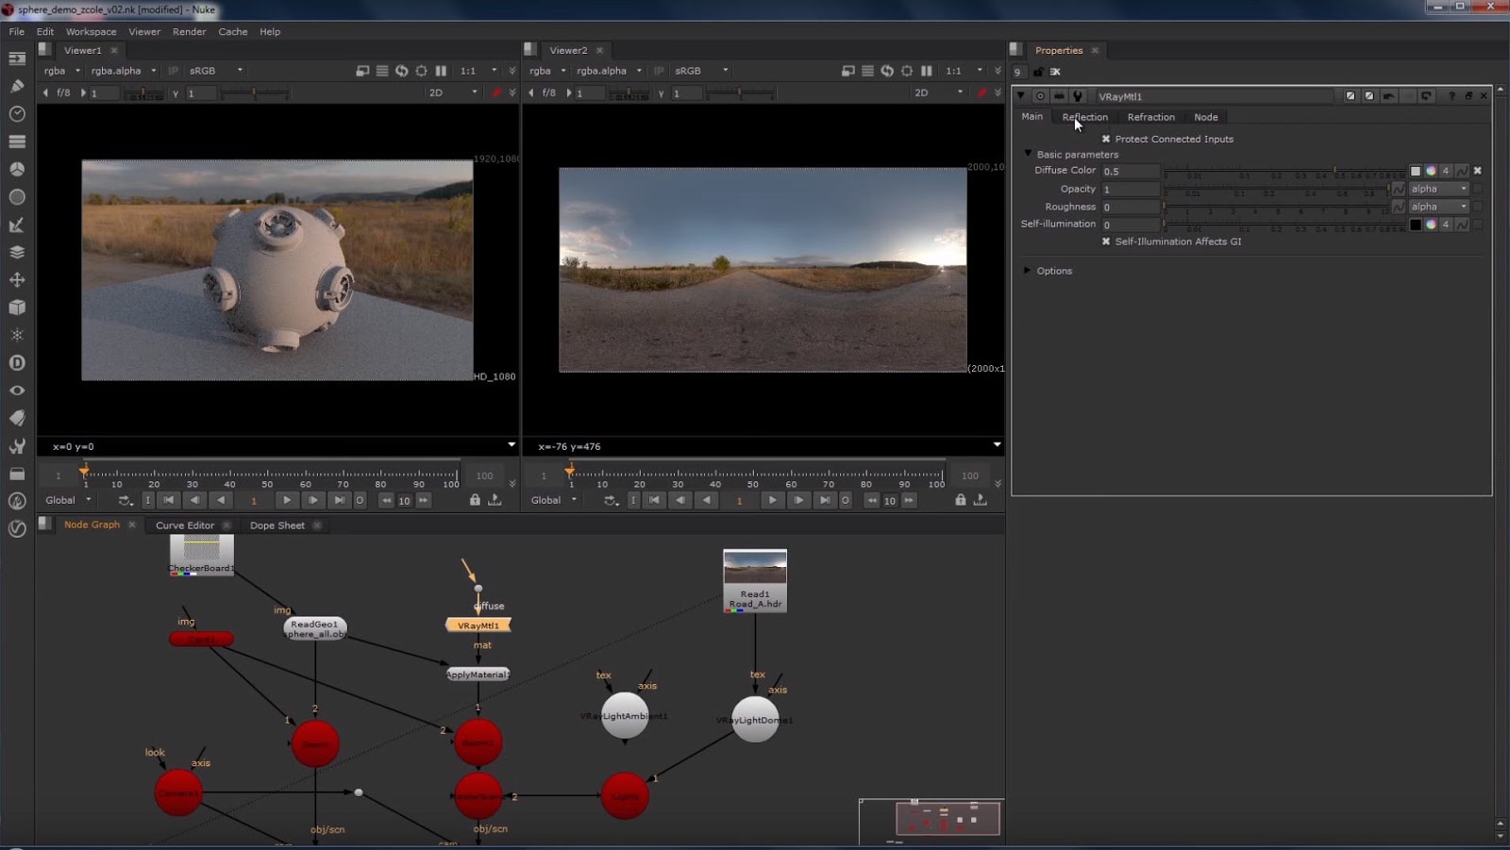Click the help question mark in VRayMtl1 panel
Image resolution: width=1510 pixels, height=850 pixels.
[1451, 96]
